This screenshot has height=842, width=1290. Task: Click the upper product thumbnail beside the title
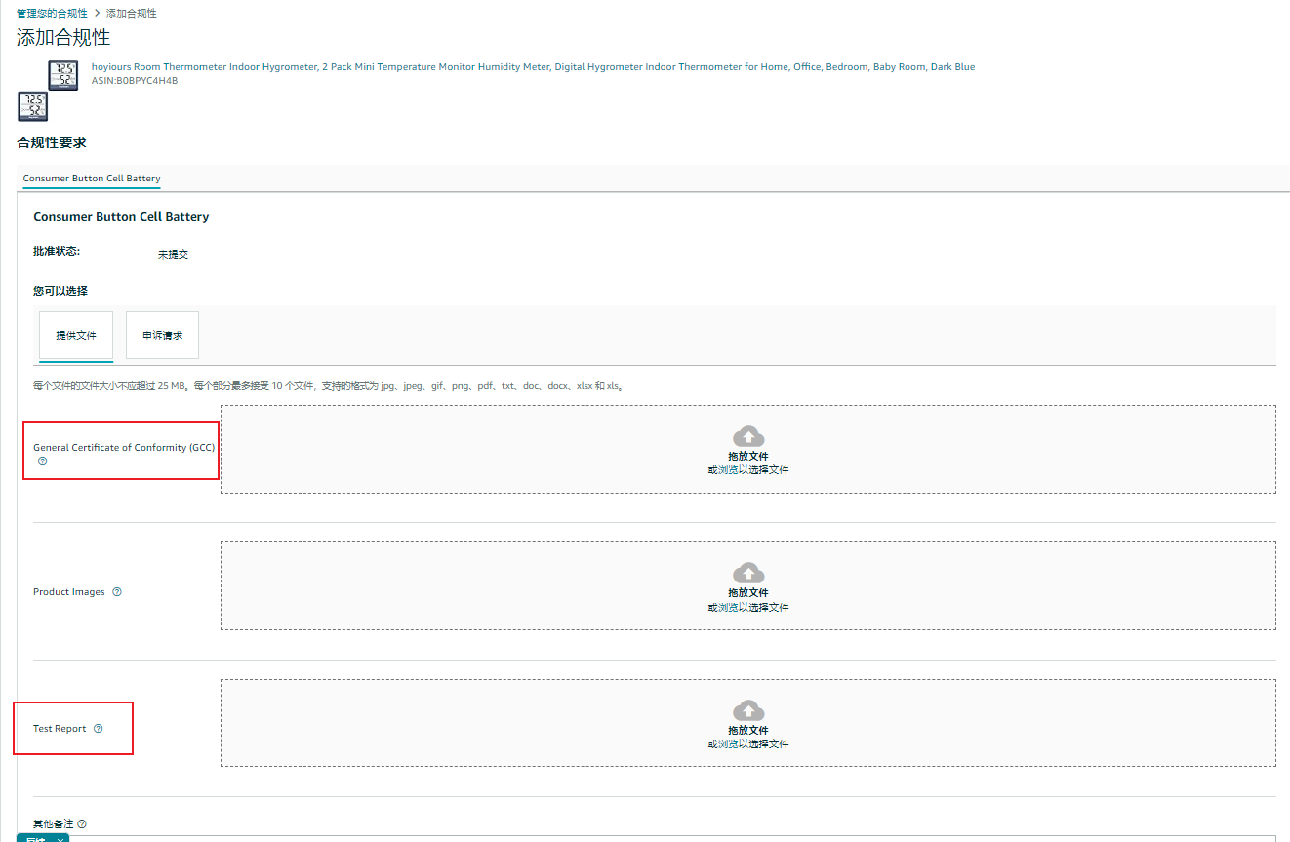click(x=63, y=75)
